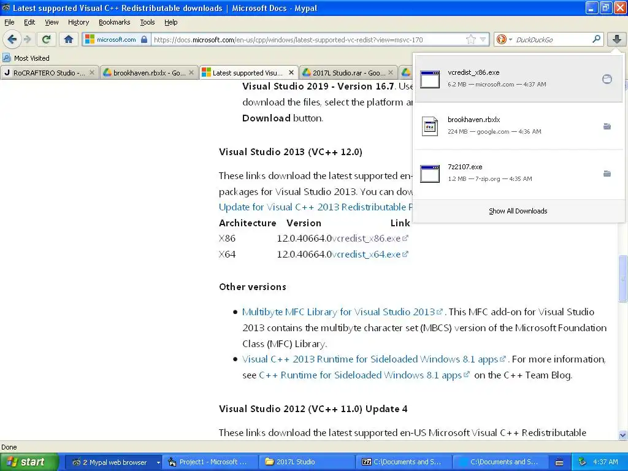Download vcredist_x86.exe from the X86 row
The height and width of the screenshot is (471, 628).
(x=370, y=239)
